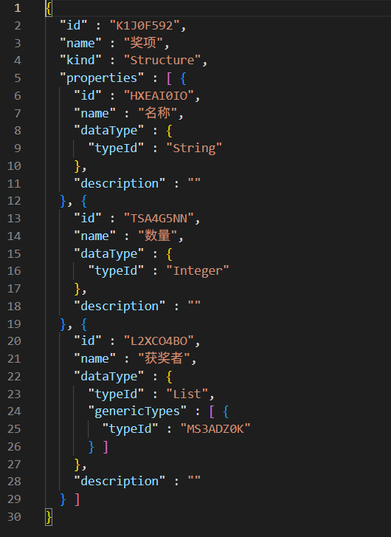Click the "dataType" key on line 15

coord(109,254)
